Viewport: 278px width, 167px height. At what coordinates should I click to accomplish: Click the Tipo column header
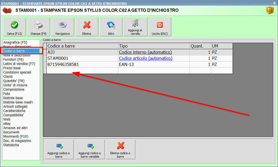pos(154,46)
